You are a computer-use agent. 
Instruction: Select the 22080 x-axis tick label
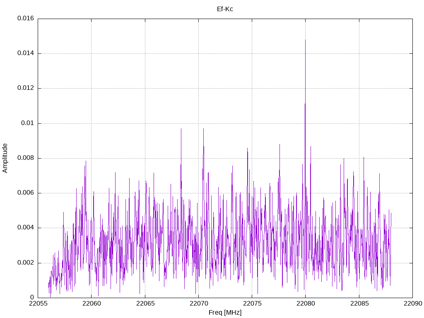pyautogui.click(x=305, y=304)
